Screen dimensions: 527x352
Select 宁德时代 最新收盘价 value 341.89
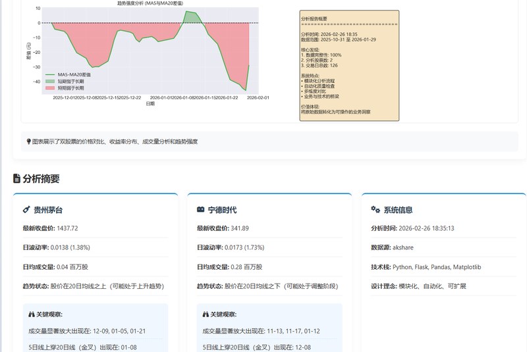240,228
